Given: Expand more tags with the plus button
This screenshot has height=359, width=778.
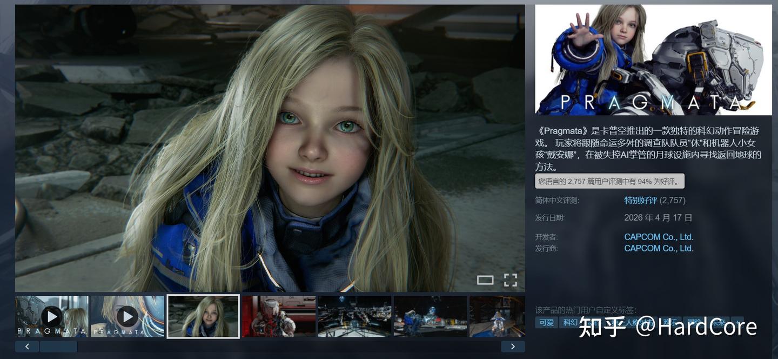Looking at the screenshot, I should coord(737,323).
